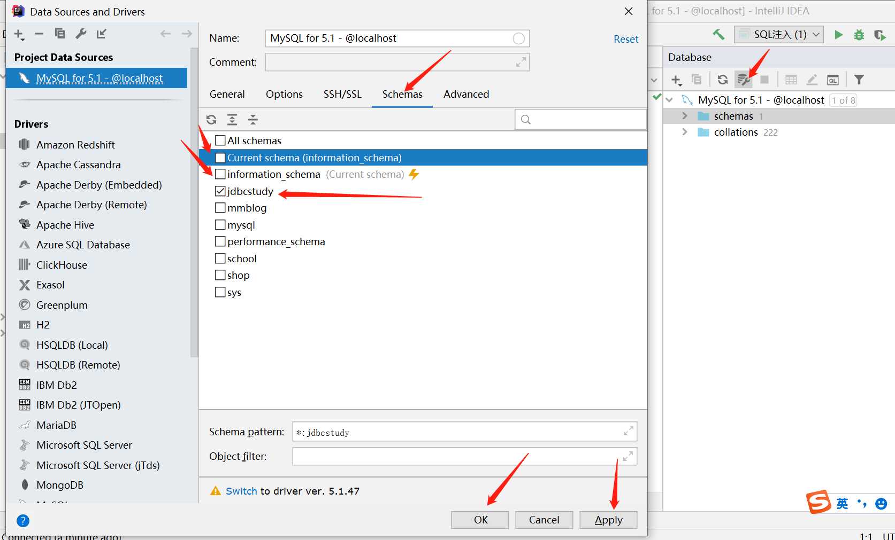
Task: Click the Reset link
Action: (x=626, y=39)
